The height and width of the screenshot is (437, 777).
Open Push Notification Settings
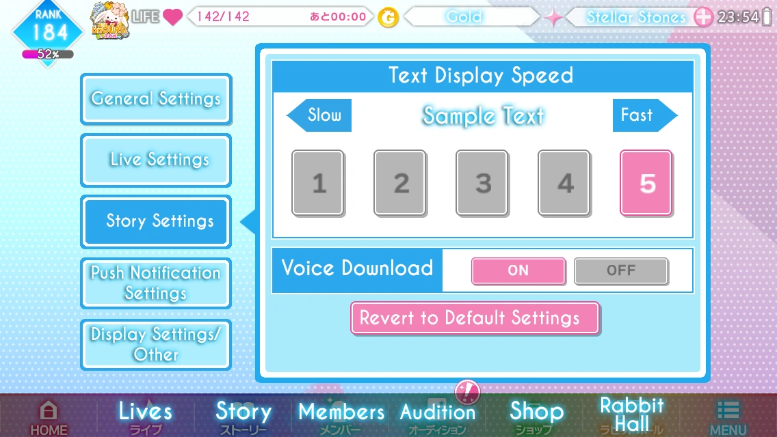click(x=155, y=283)
